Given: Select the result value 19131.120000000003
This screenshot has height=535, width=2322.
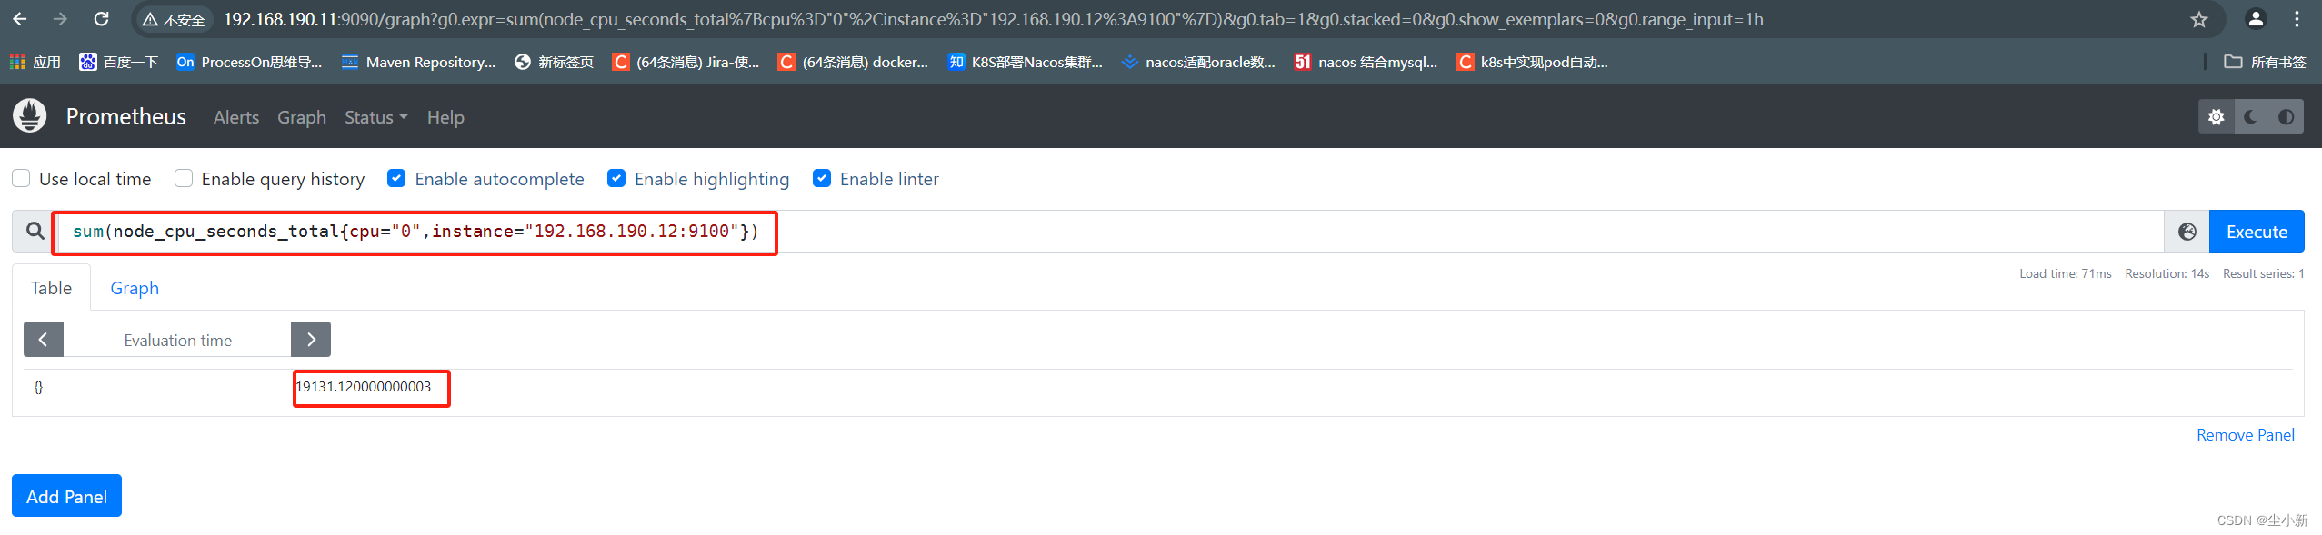Looking at the screenshot, I should tap(364, 387).
